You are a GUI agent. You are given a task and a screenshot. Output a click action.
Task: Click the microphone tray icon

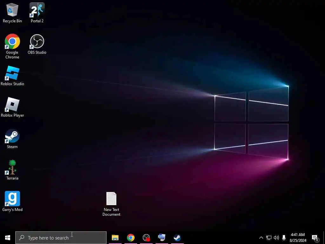pos(284,238)
